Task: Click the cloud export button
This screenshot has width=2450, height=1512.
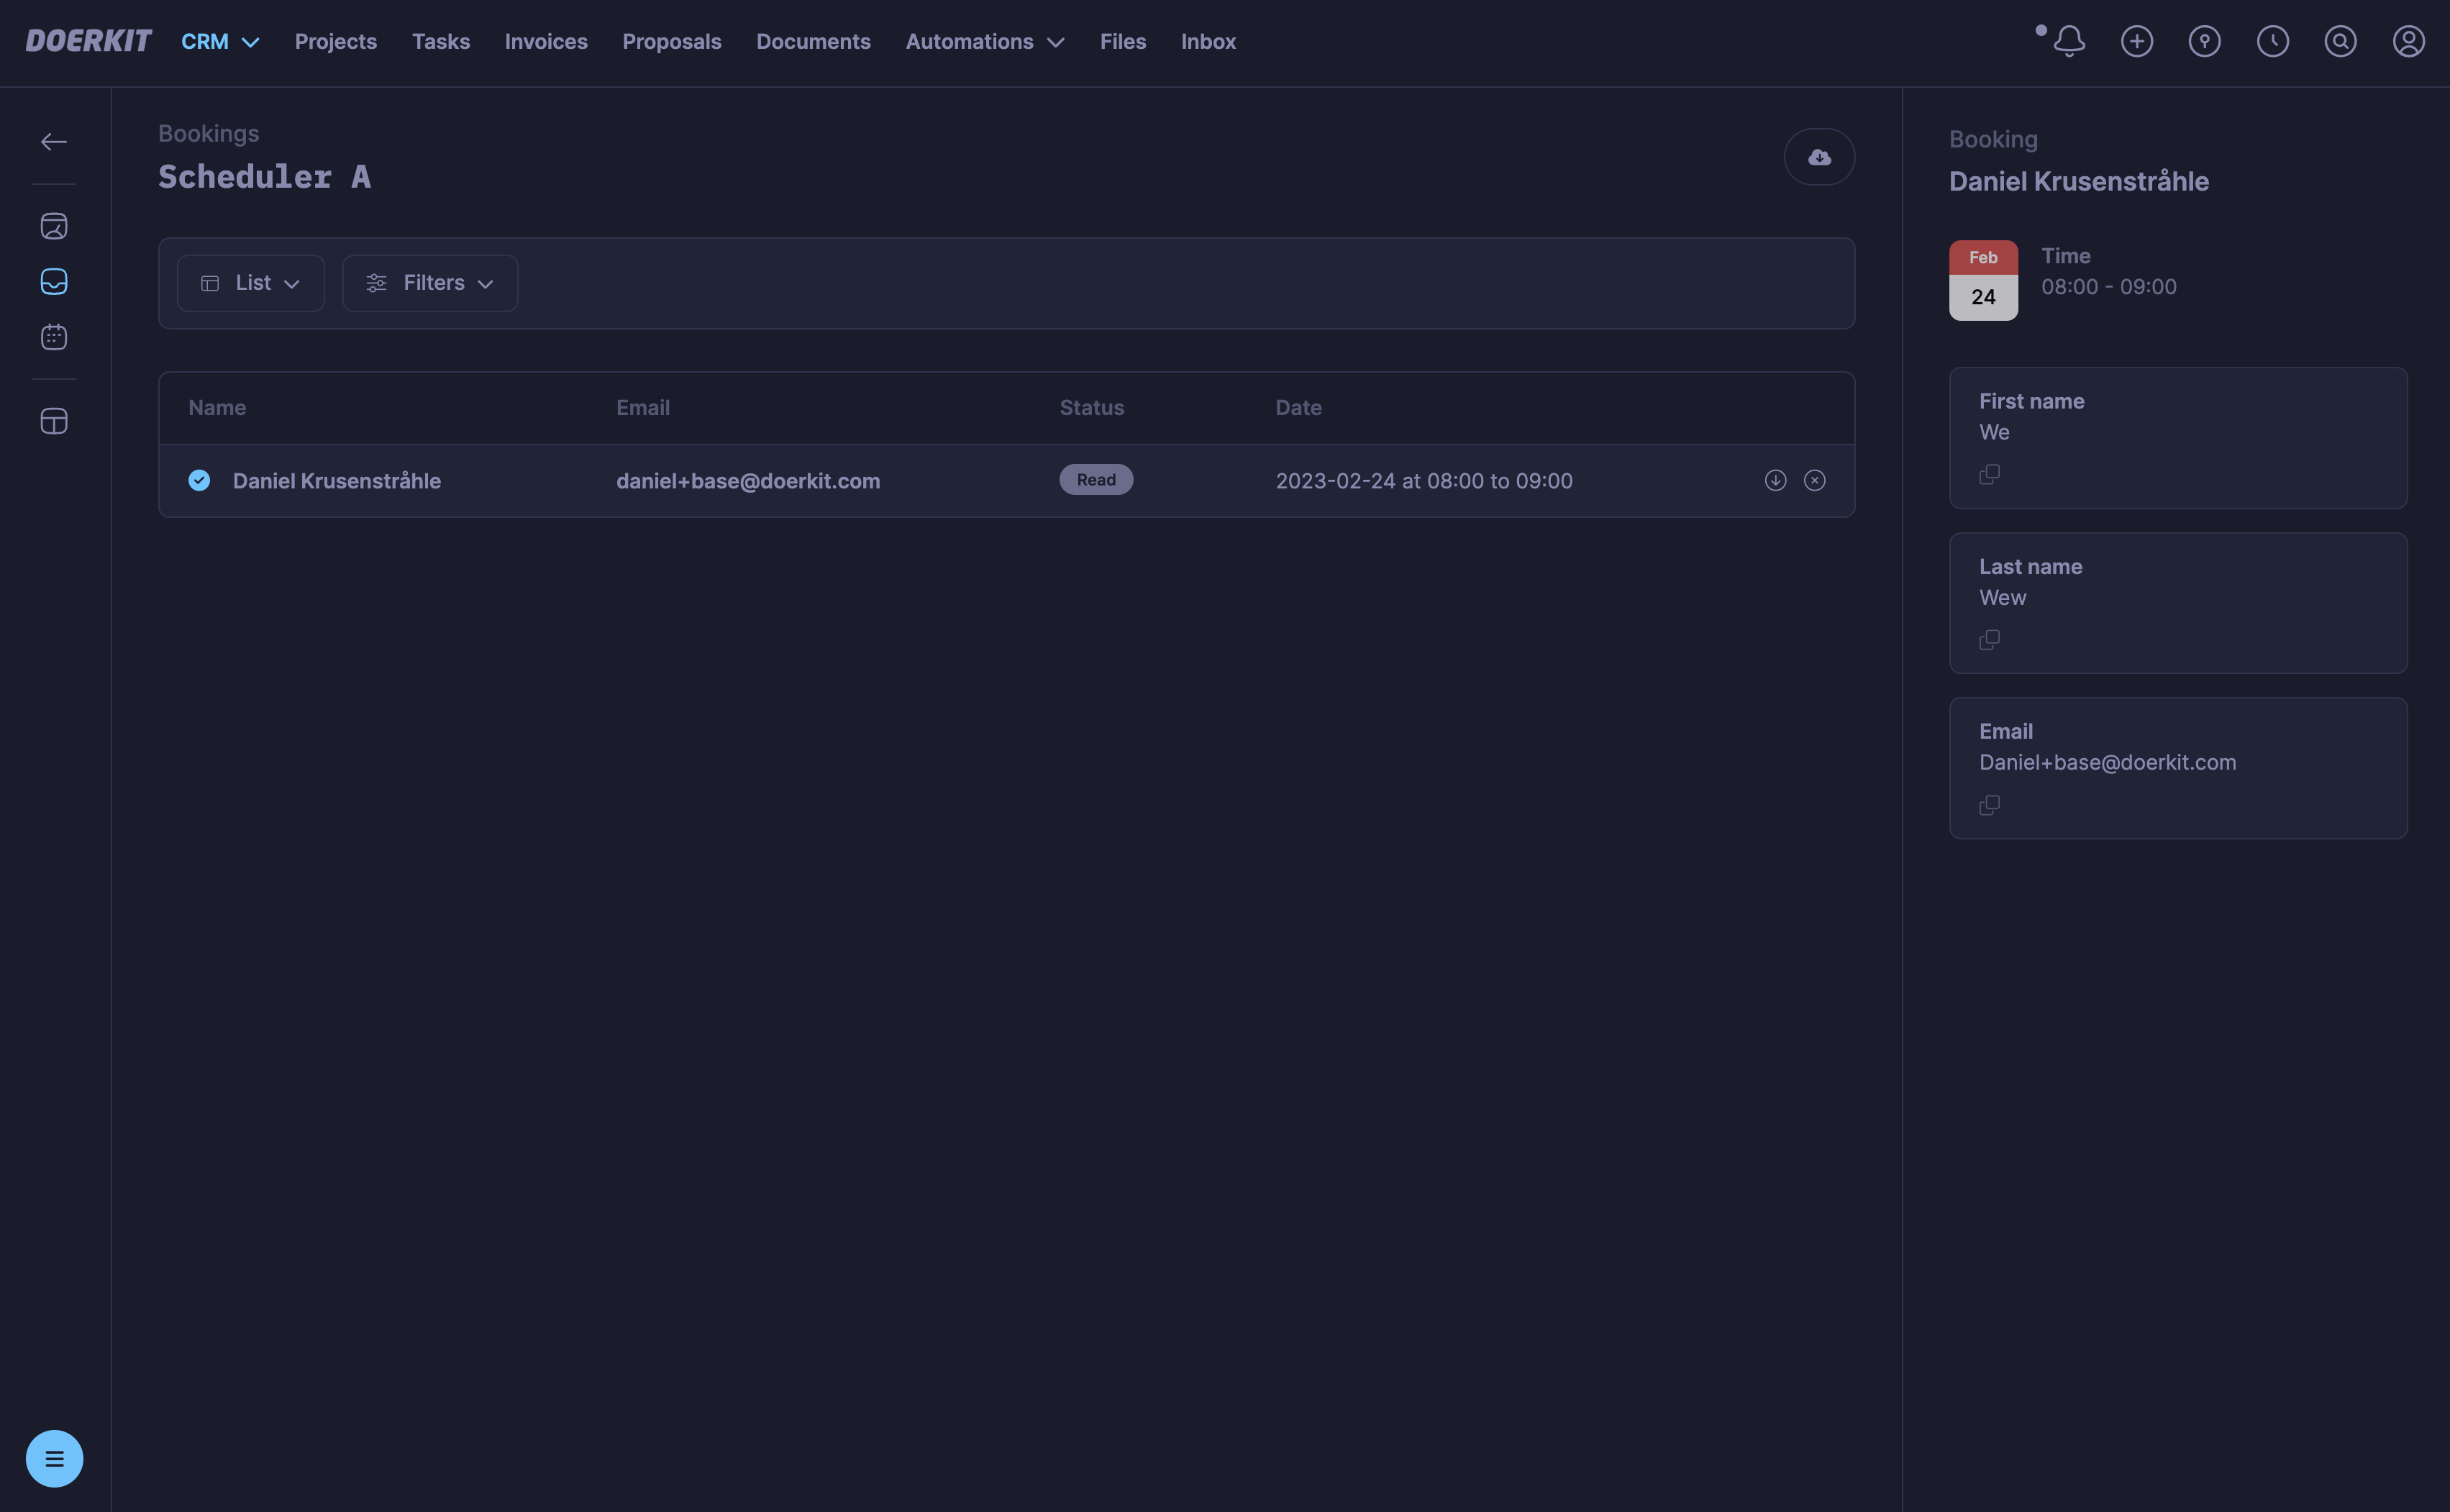Action: (x=1818, y=156)
